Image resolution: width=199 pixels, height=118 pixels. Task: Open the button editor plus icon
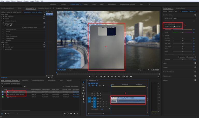click(x=158, y=77)
